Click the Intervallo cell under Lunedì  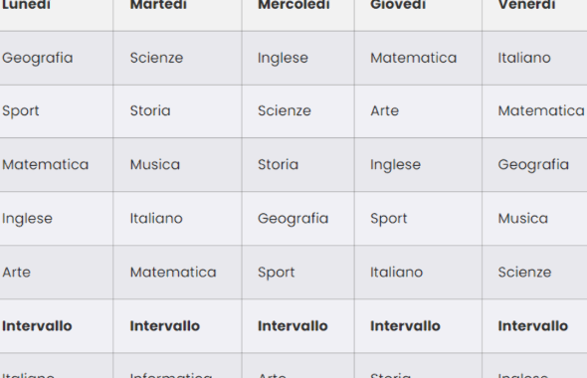[x=56, y=326]
